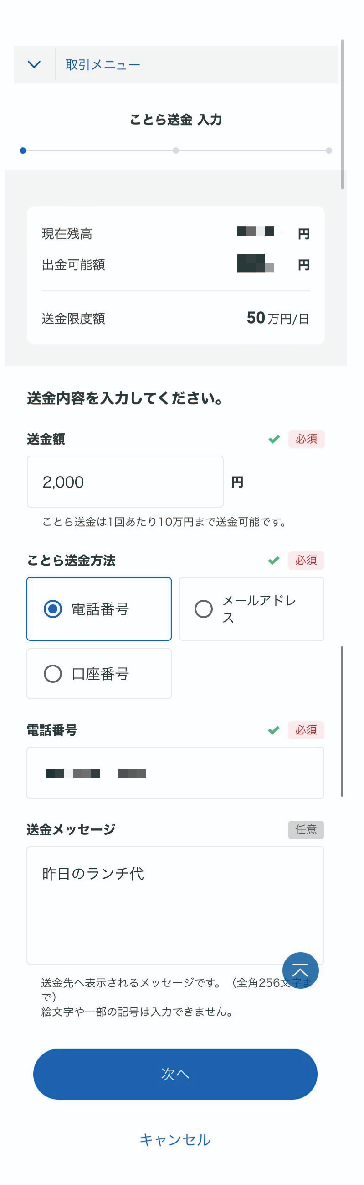
Task: Select 電話番号 radio option
Action: coord(53,609)
